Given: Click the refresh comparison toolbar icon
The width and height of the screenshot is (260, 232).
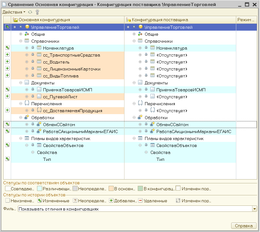Looking at the screenshot, I should pos(30,12).
